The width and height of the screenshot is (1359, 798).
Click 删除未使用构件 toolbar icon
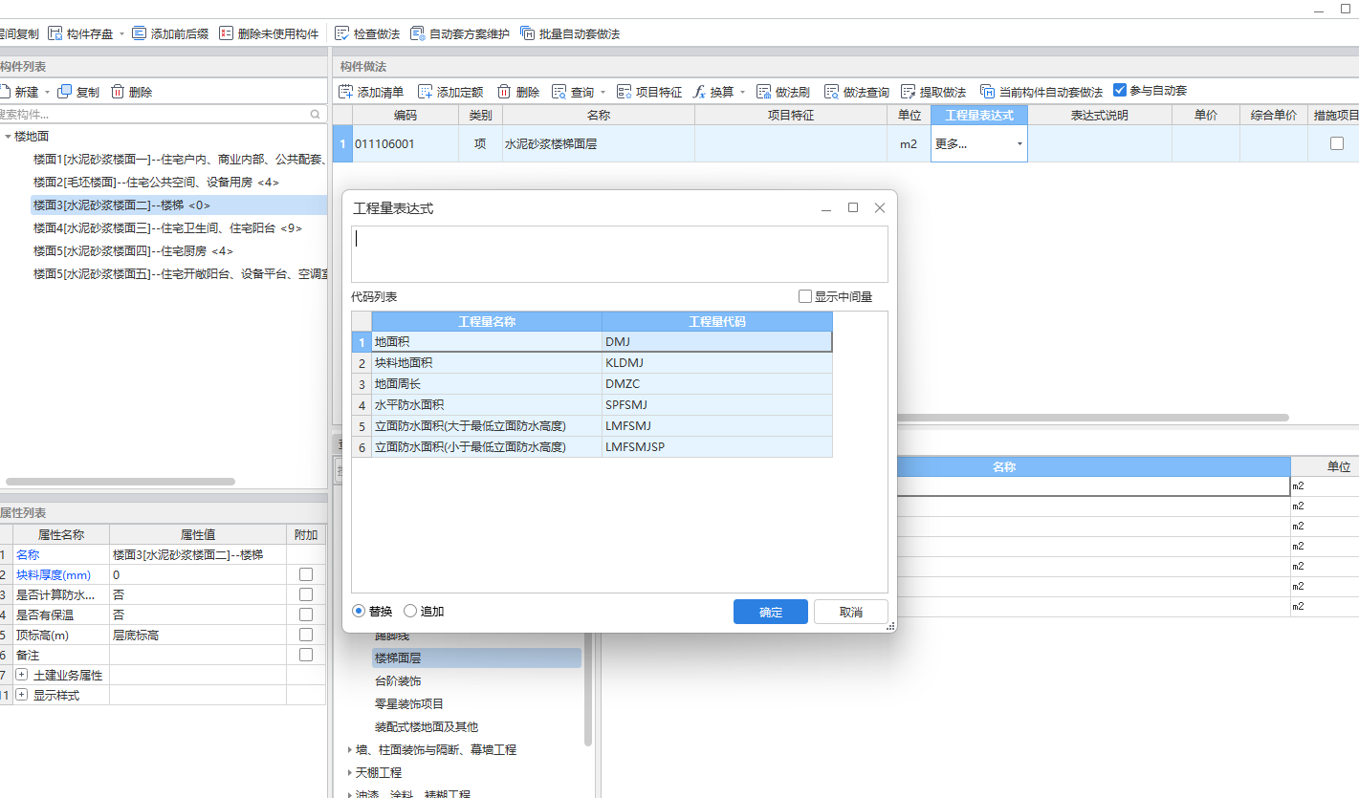tap(226, 33)
